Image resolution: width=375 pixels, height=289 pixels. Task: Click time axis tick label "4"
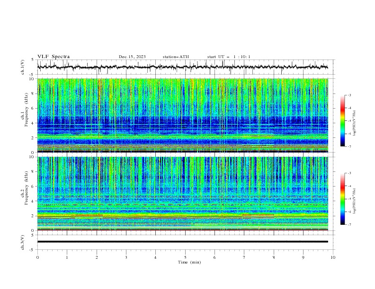point(155,257)
